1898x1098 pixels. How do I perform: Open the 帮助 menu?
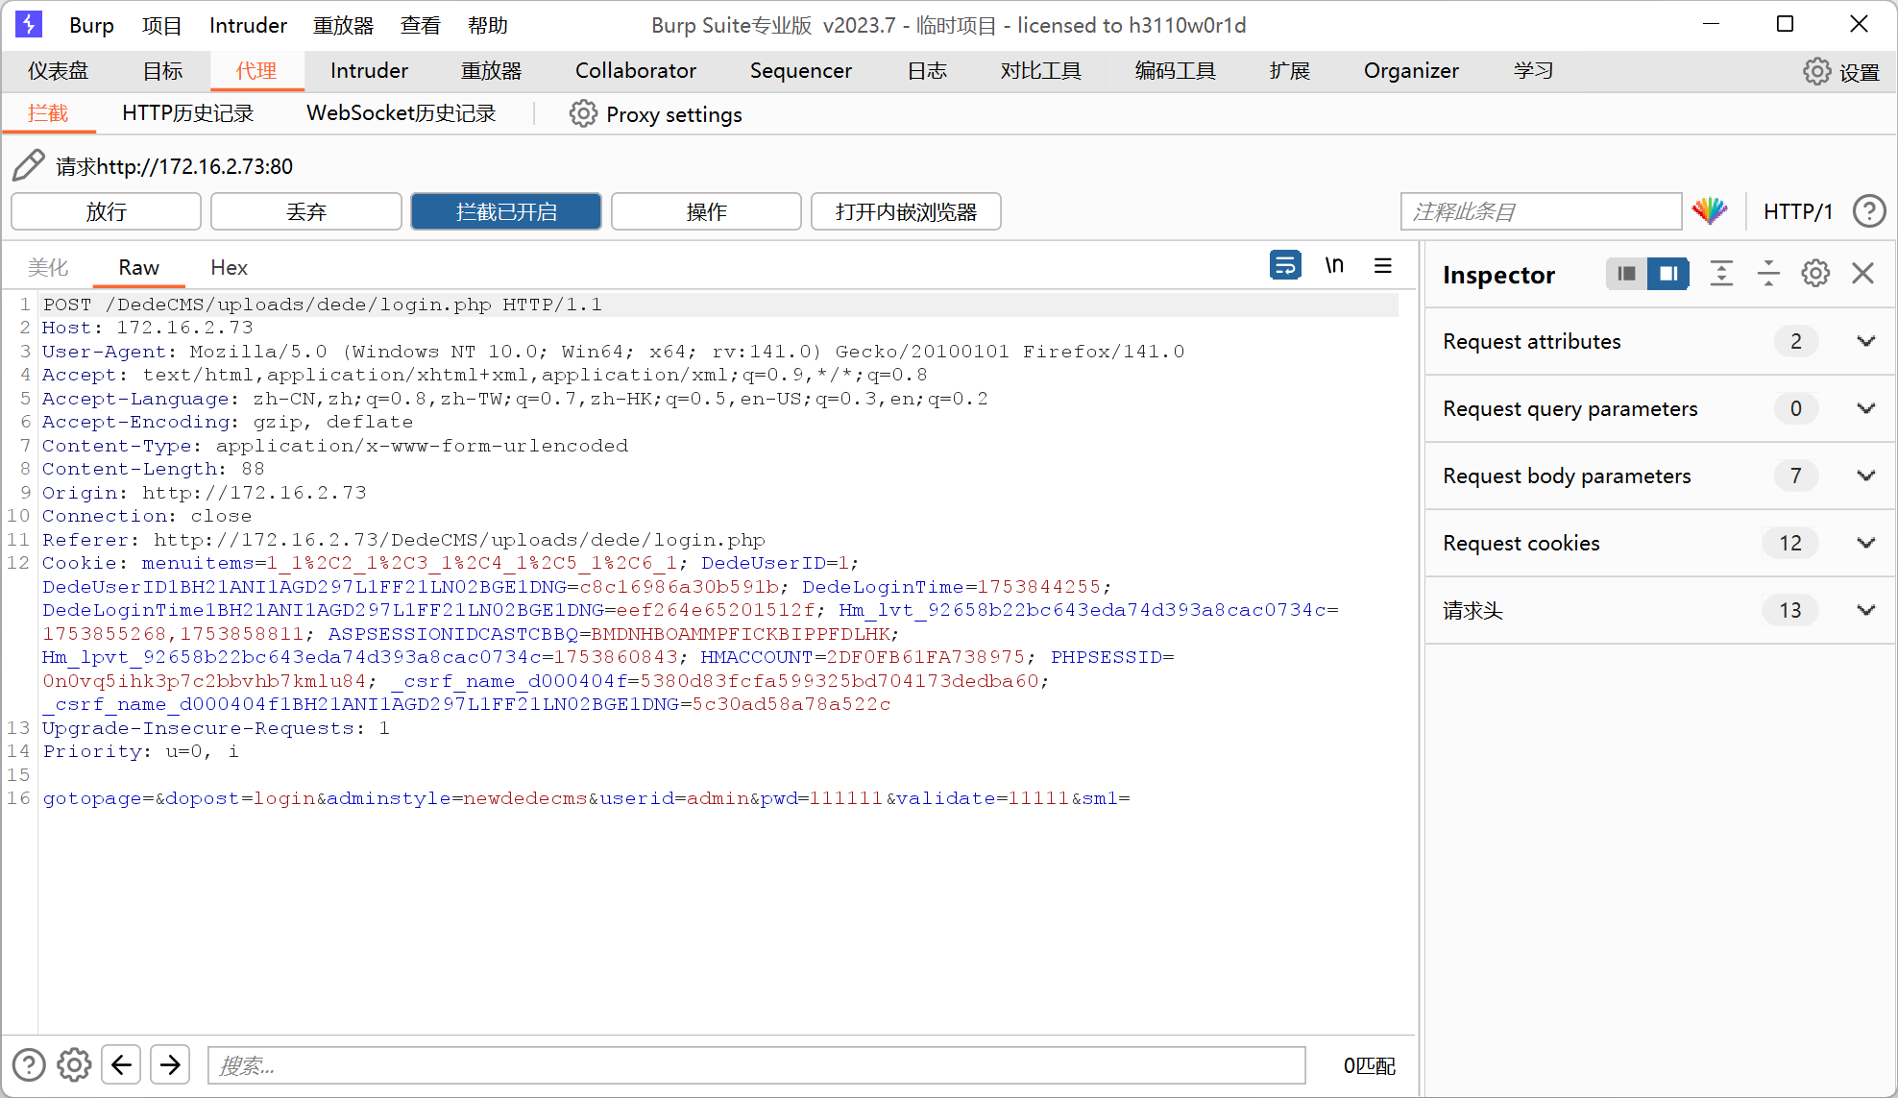(488, 25)
